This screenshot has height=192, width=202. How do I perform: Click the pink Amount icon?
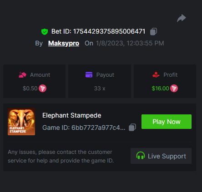[22, 75]
